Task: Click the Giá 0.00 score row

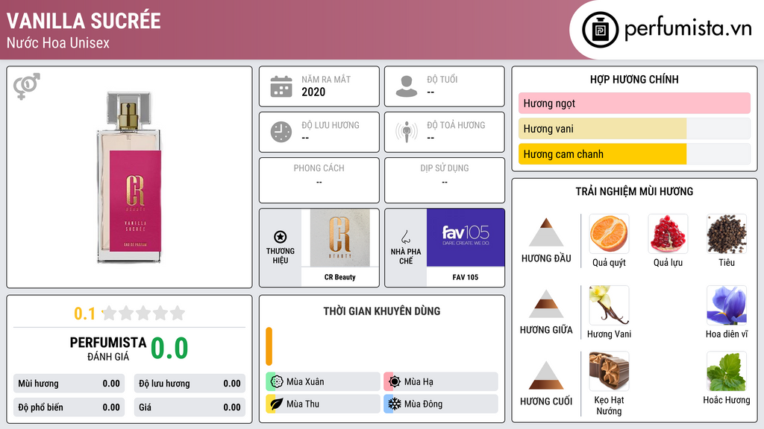Action: tap(190, 407)
